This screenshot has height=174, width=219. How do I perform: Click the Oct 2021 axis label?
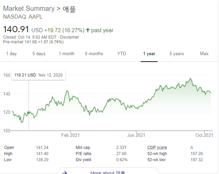click(204, 135)
